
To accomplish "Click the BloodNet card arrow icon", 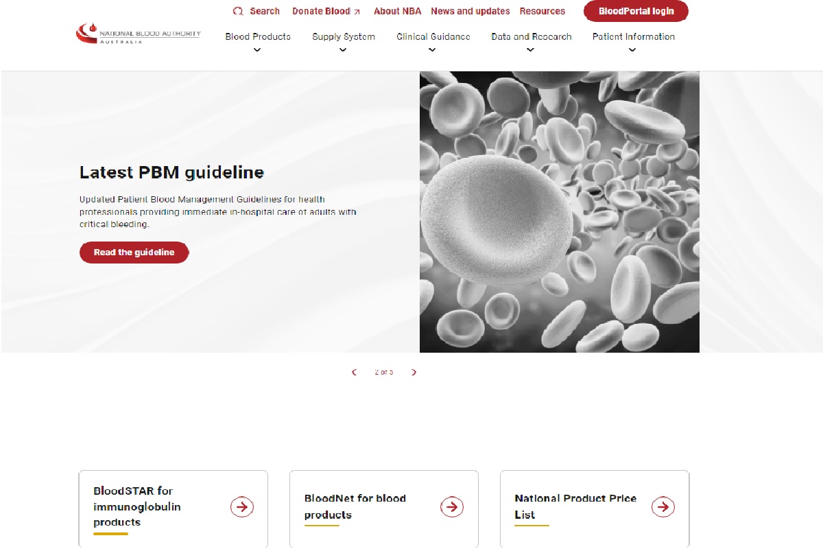I will coord(452,507).
